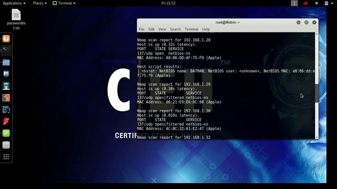Click 'Host is up (0.30s latency)' line
The image size is (337, 189).
[167, 89]
